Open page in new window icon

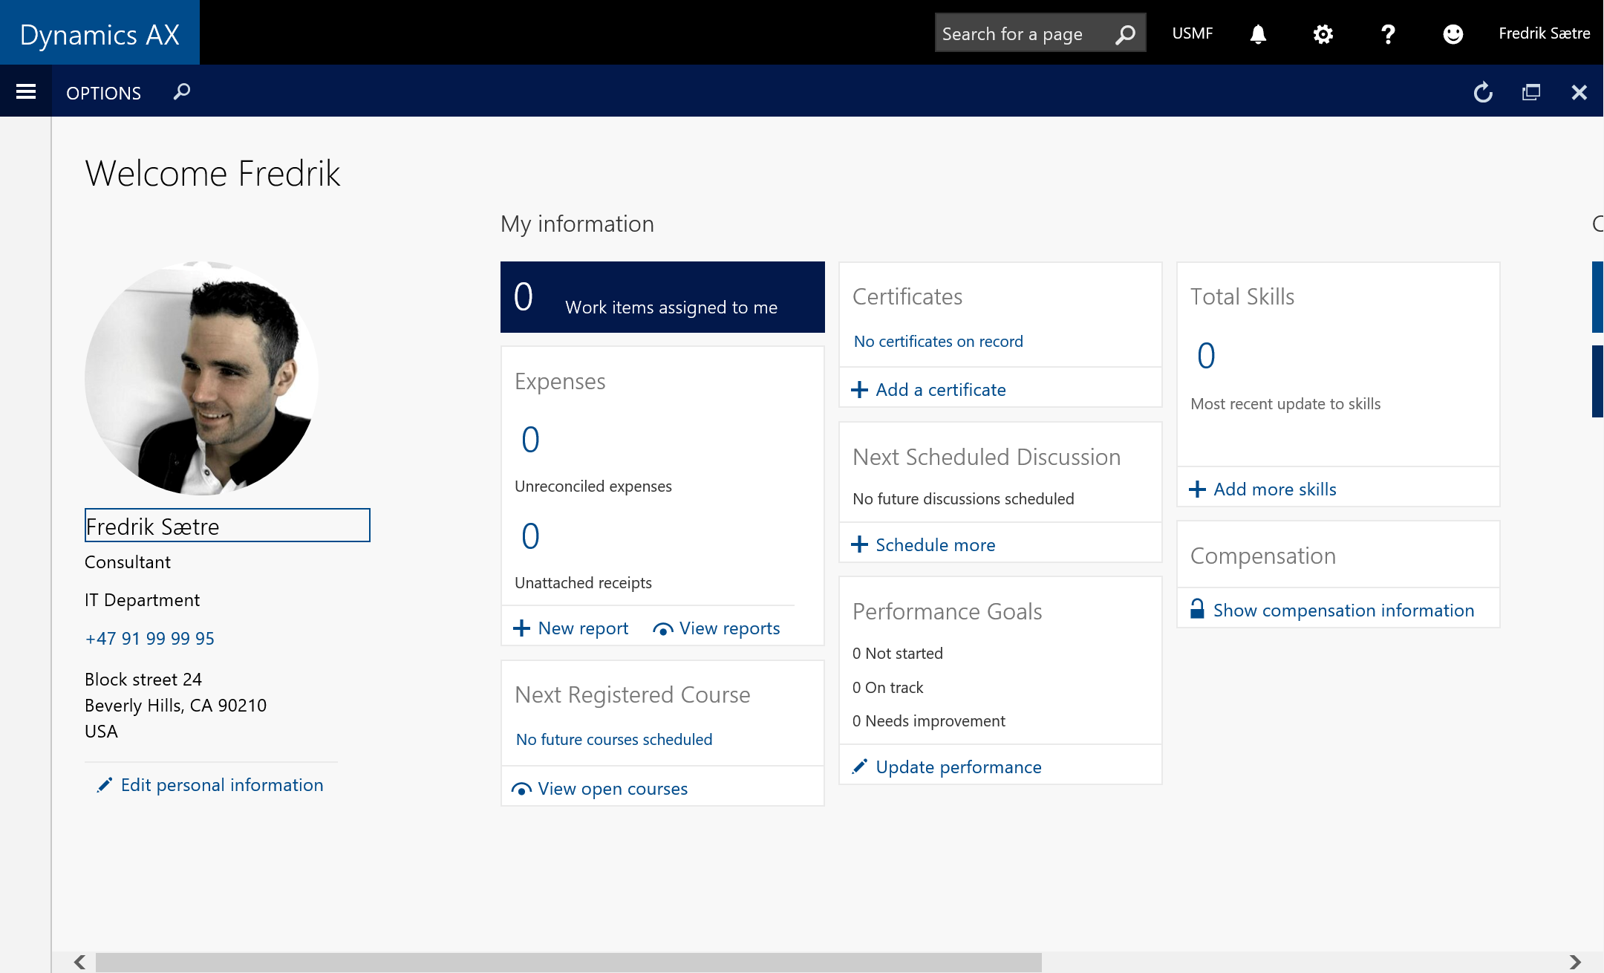pos(1531,92)
